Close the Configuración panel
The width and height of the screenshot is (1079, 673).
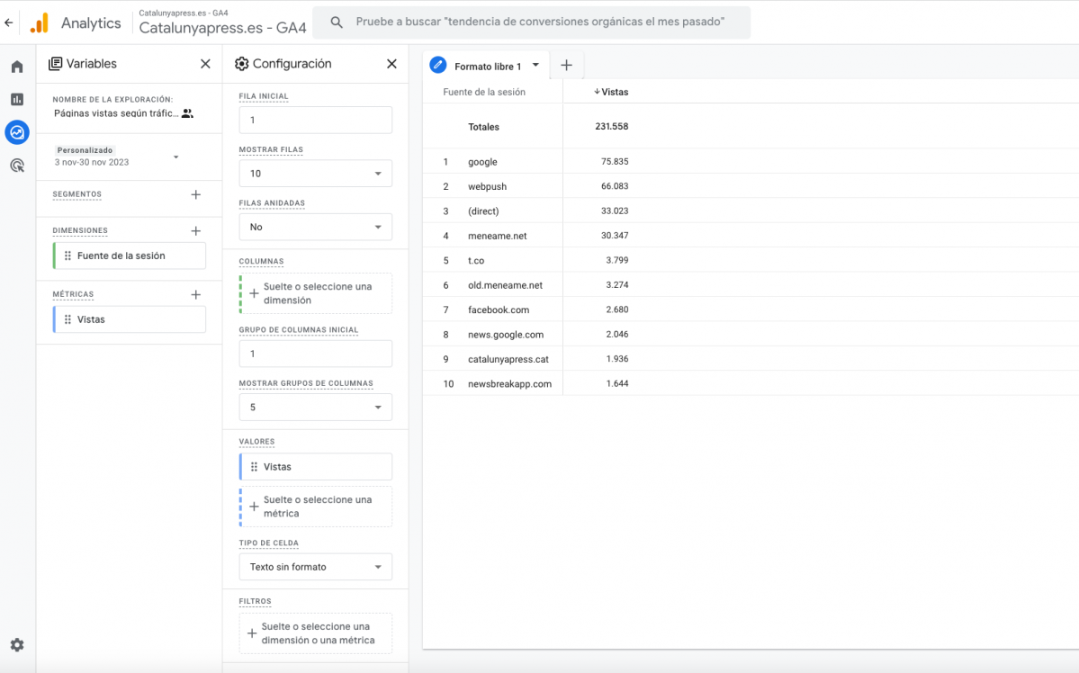point(391,64)
